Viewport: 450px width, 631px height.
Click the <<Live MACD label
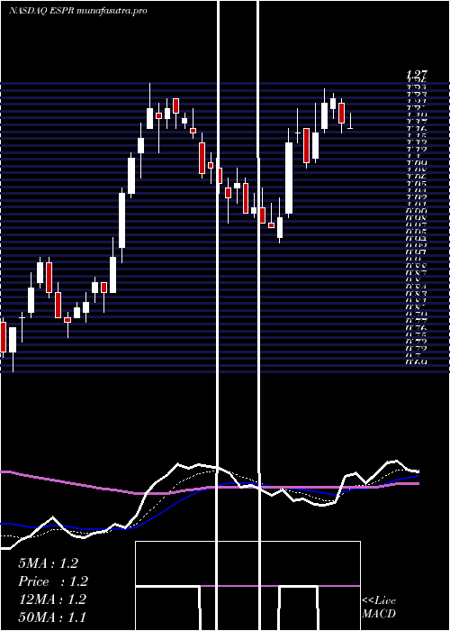coord(379,607)
